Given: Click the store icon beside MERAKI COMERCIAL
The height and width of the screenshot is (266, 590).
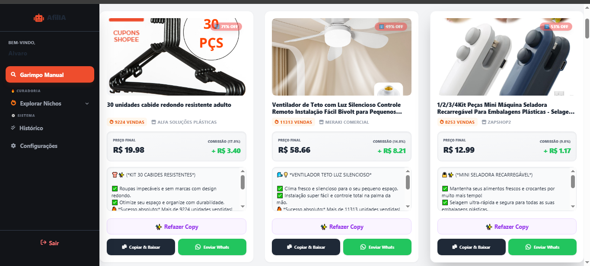Looking at the screenshot, I should (321, 122).
